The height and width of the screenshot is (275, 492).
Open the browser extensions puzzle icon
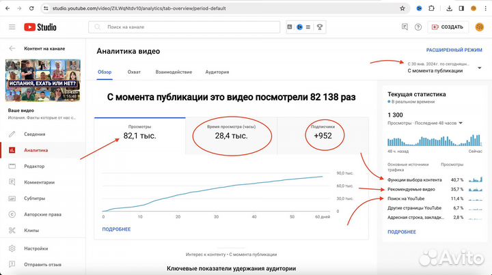[x=431, y=8]
